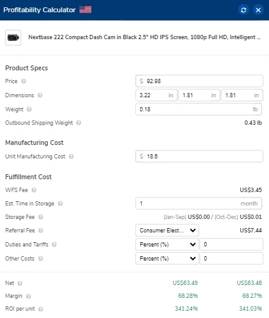Open the Referral Fee category dropdown
This screenshot has width=269, height=318.
pos(167,231)
